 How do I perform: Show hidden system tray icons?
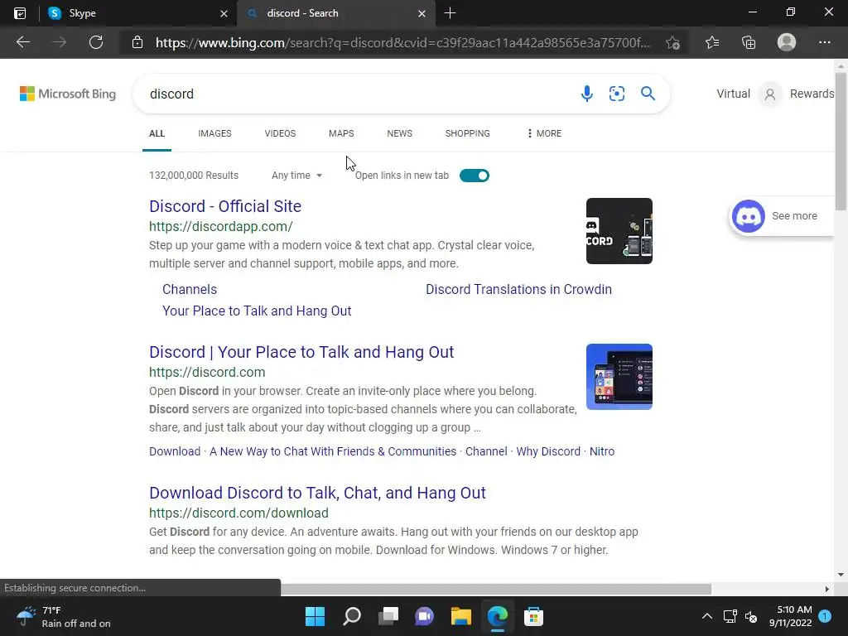[x=707, y=616]
